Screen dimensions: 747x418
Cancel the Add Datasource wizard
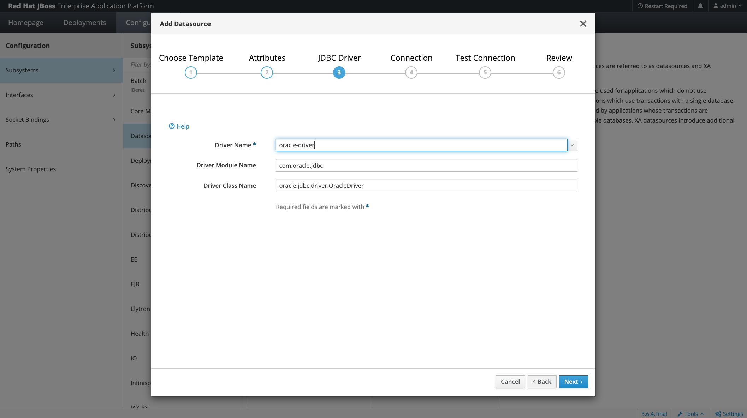point(510,382)
